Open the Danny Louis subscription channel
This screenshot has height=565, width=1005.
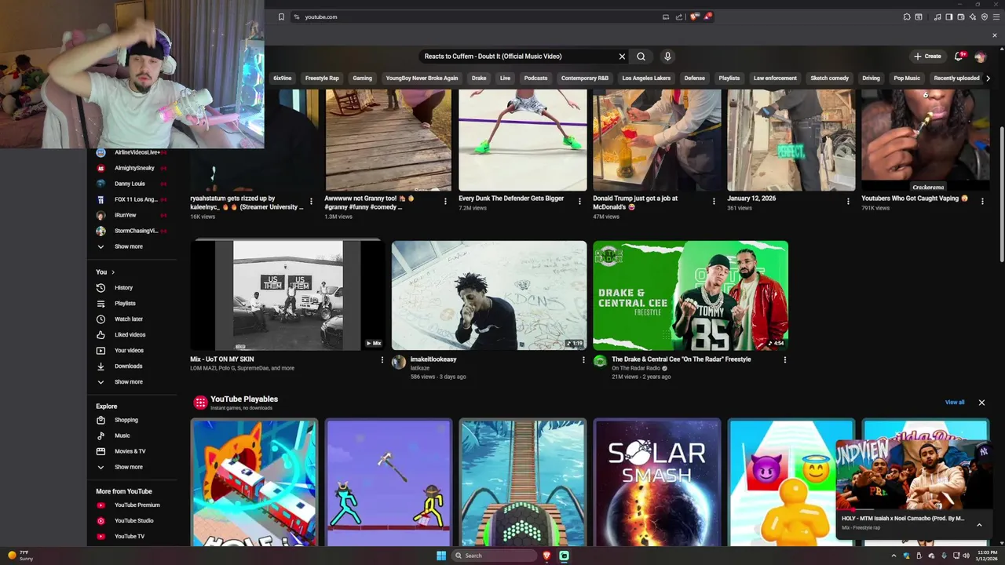pyautogui.click(x=130, y=184)
